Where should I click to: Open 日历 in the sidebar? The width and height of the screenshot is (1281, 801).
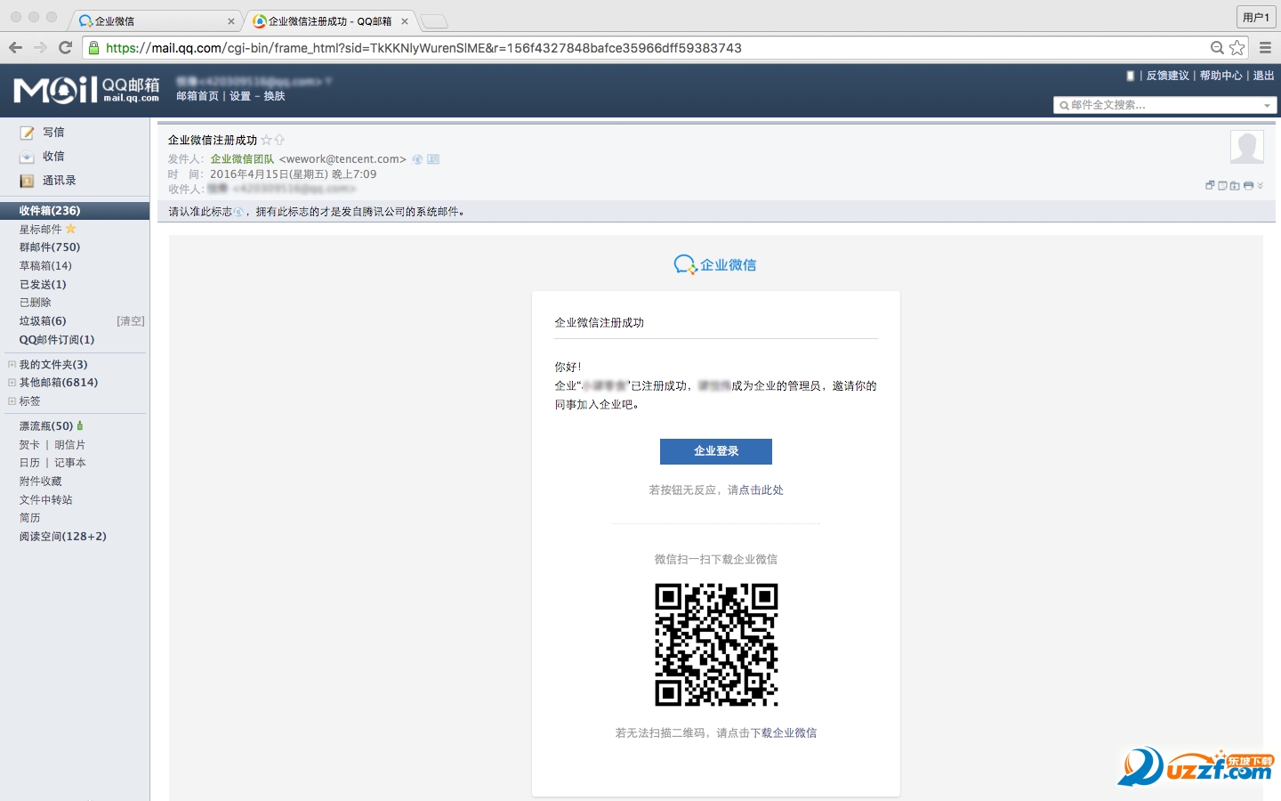click(29, 463)
